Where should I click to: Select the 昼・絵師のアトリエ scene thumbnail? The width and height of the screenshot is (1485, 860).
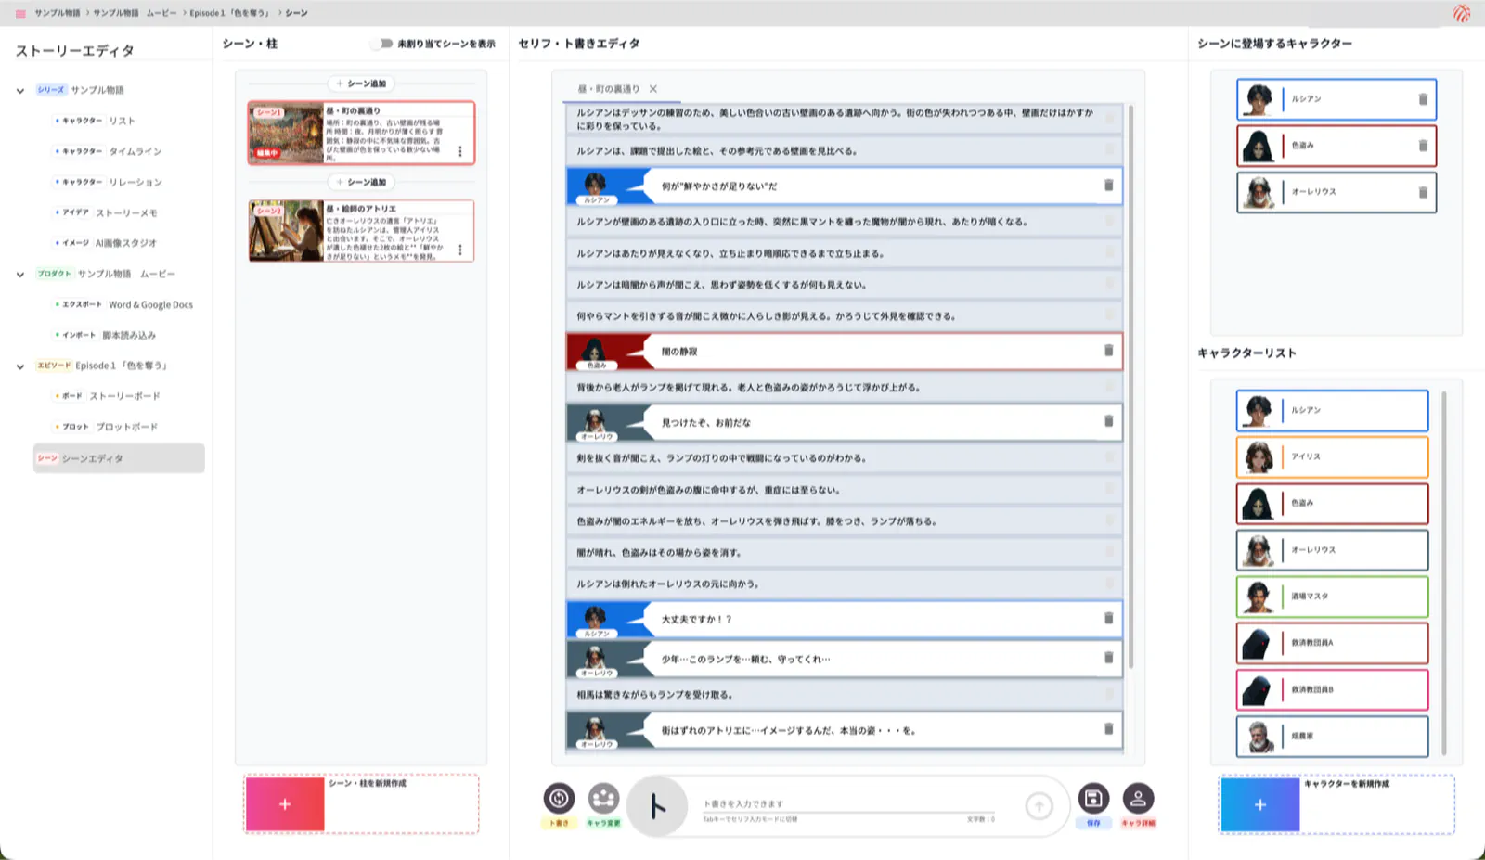(x=286, y=231)
